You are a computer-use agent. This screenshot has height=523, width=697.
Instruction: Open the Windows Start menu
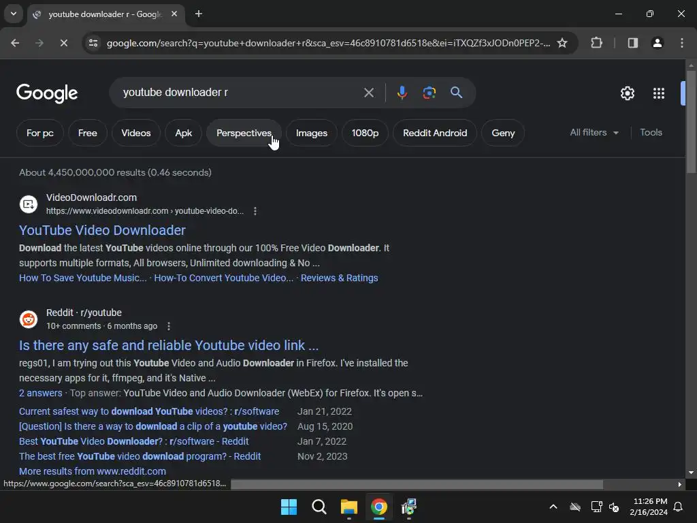click(289, 507)
